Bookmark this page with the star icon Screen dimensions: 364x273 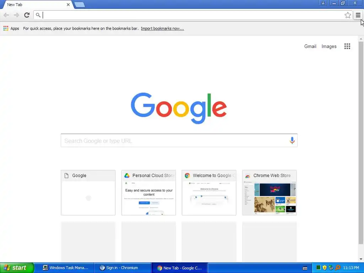(x=348, y=15)
